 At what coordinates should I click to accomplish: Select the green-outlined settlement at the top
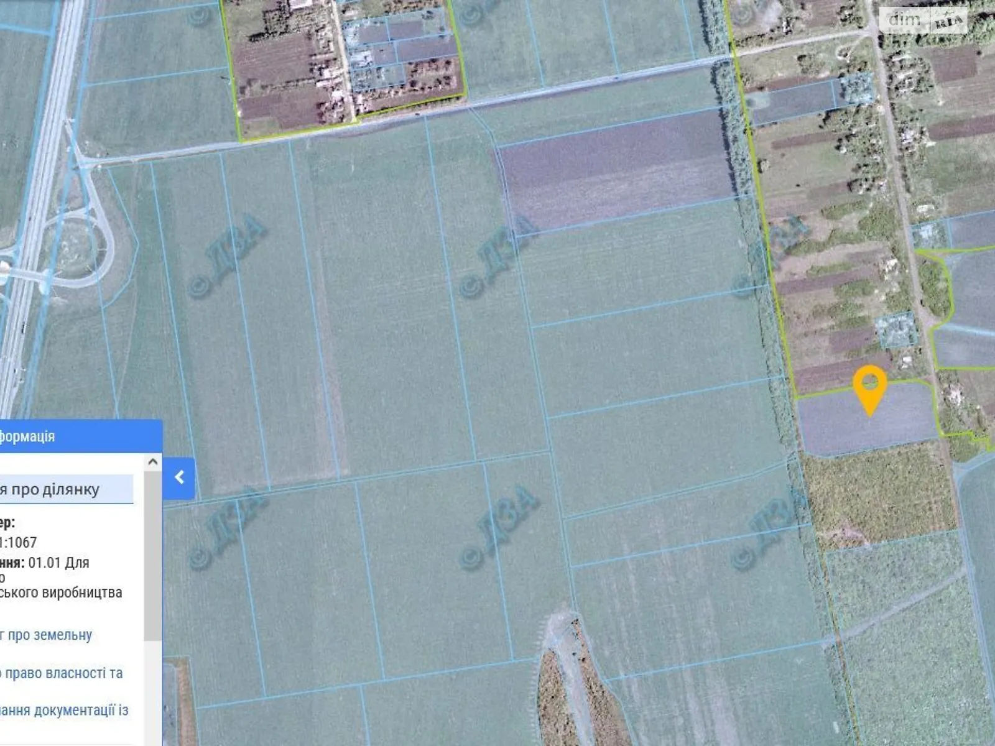pos(348,68)
